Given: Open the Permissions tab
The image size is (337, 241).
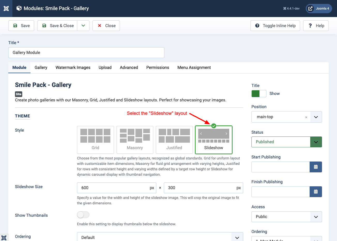Looking at the screenshot, I should tap(158, 68).
